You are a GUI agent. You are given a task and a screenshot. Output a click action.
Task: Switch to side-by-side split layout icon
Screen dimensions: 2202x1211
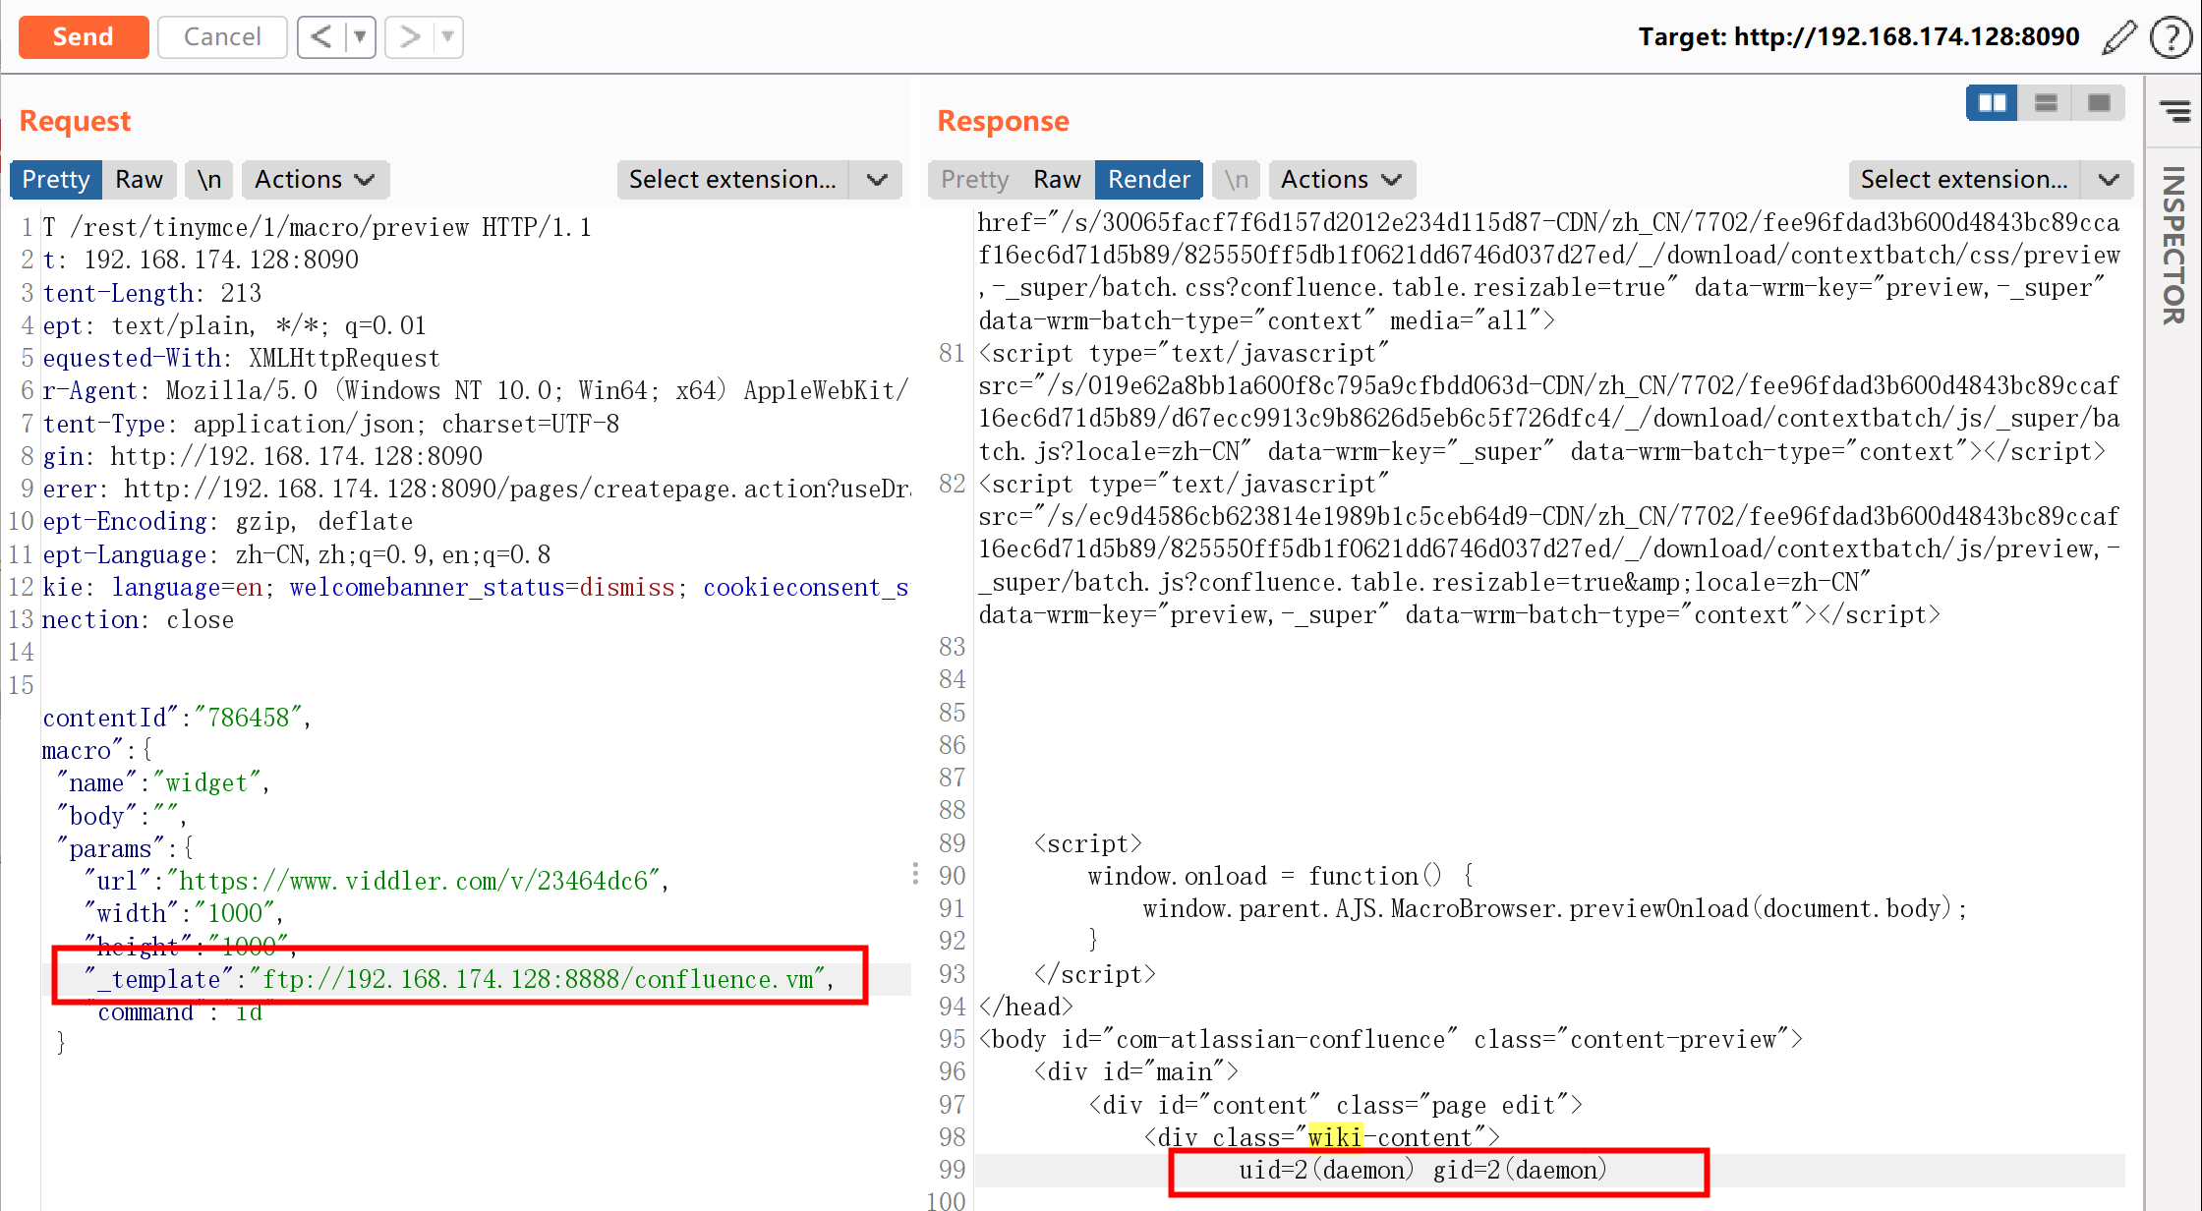point(1992,103)
